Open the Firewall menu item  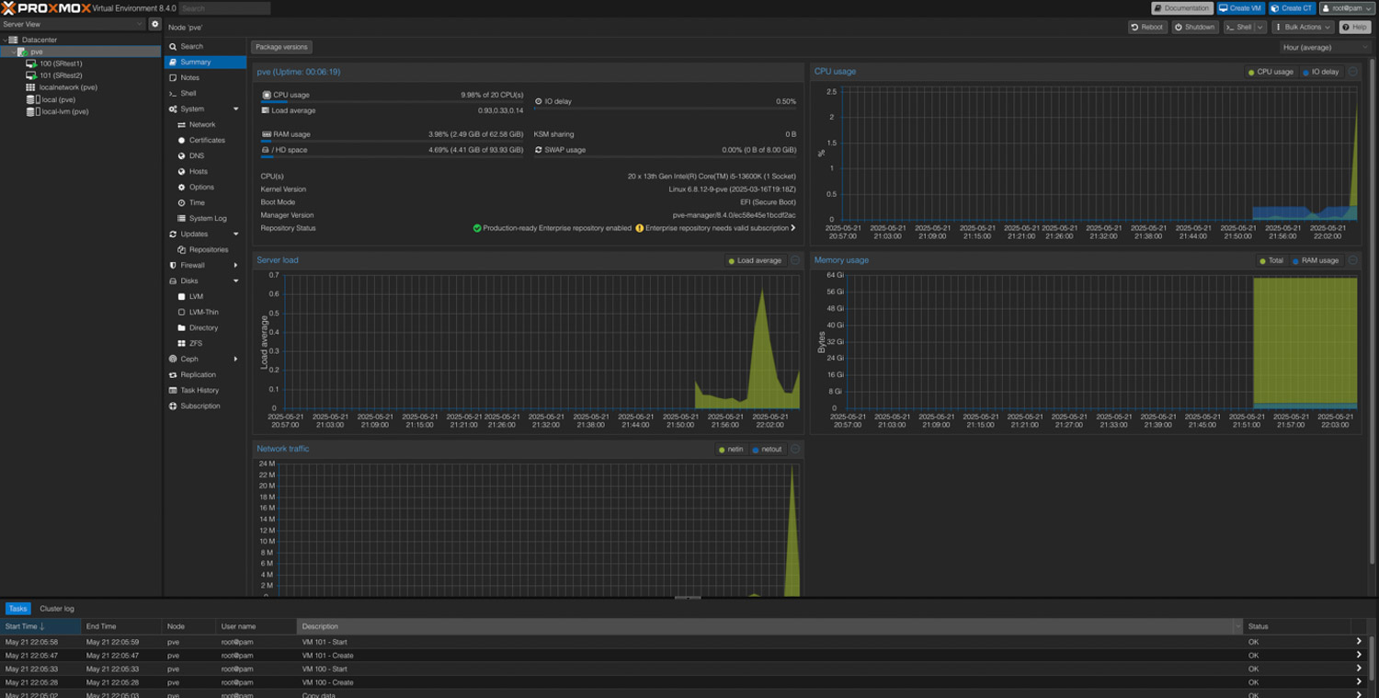(x=192, y=265)
